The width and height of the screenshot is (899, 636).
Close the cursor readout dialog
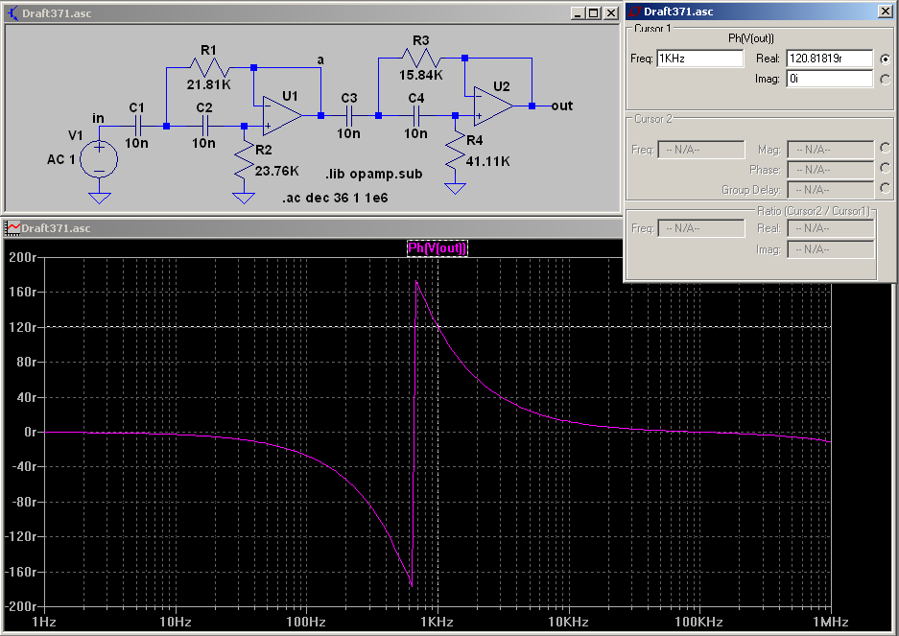(x=886, y=12)
